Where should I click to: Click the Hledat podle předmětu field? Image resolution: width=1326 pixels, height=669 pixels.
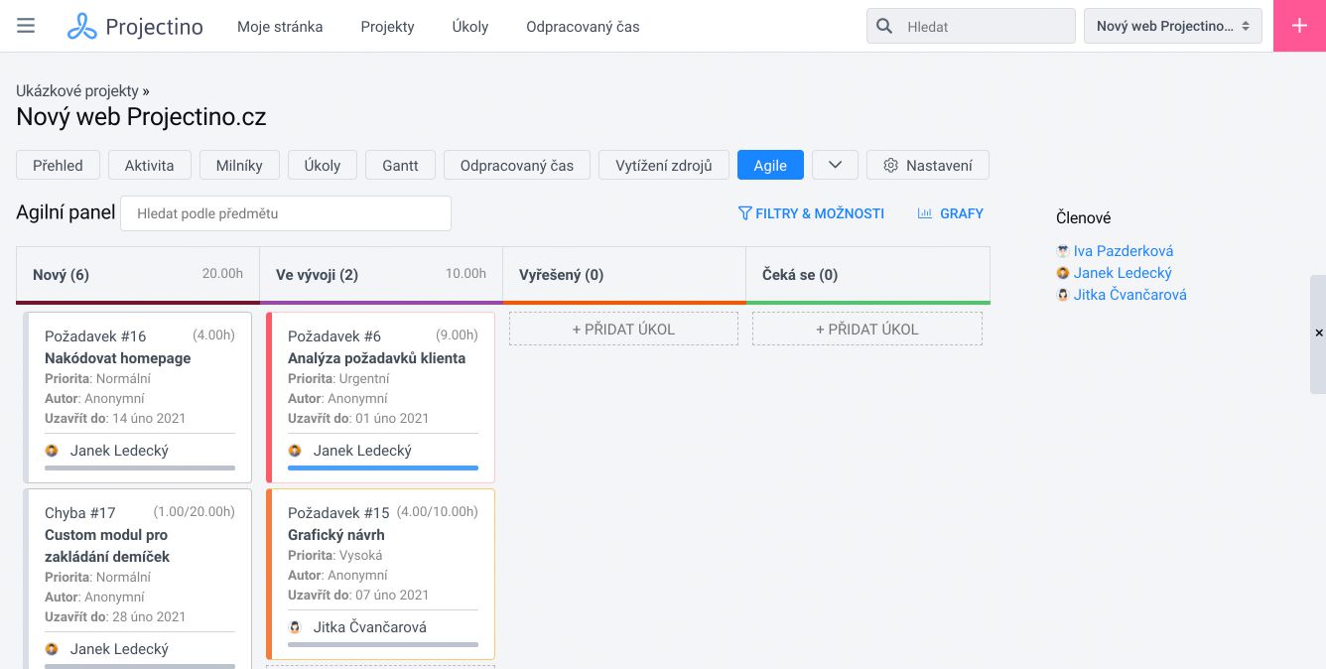click(x=286, y=213)
